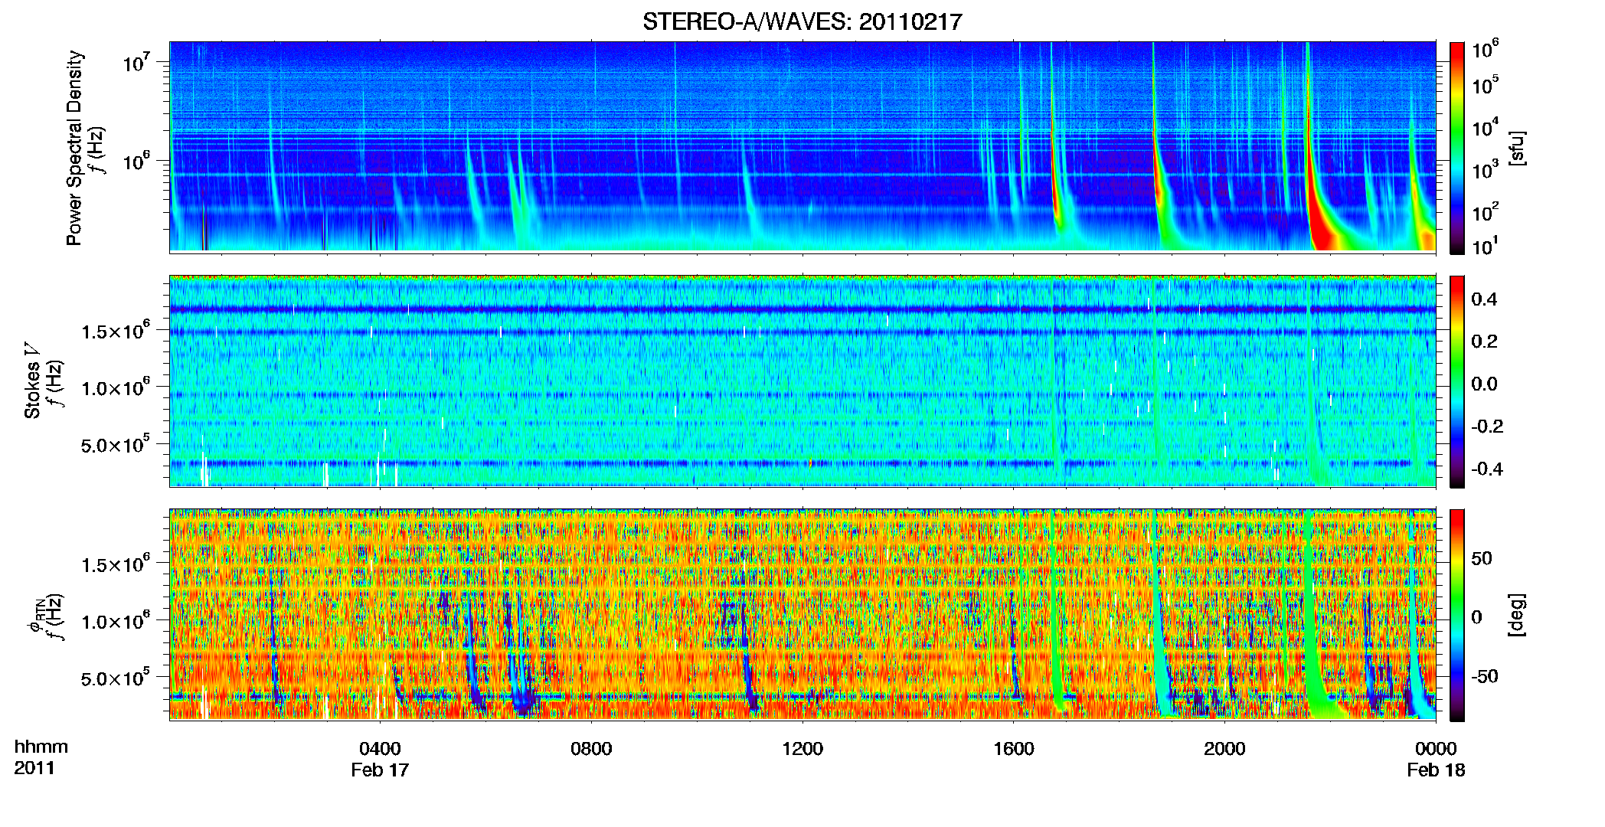
Task: Click the -0.4 label on Stokes colorbar
Action: tap(1487, 469)
